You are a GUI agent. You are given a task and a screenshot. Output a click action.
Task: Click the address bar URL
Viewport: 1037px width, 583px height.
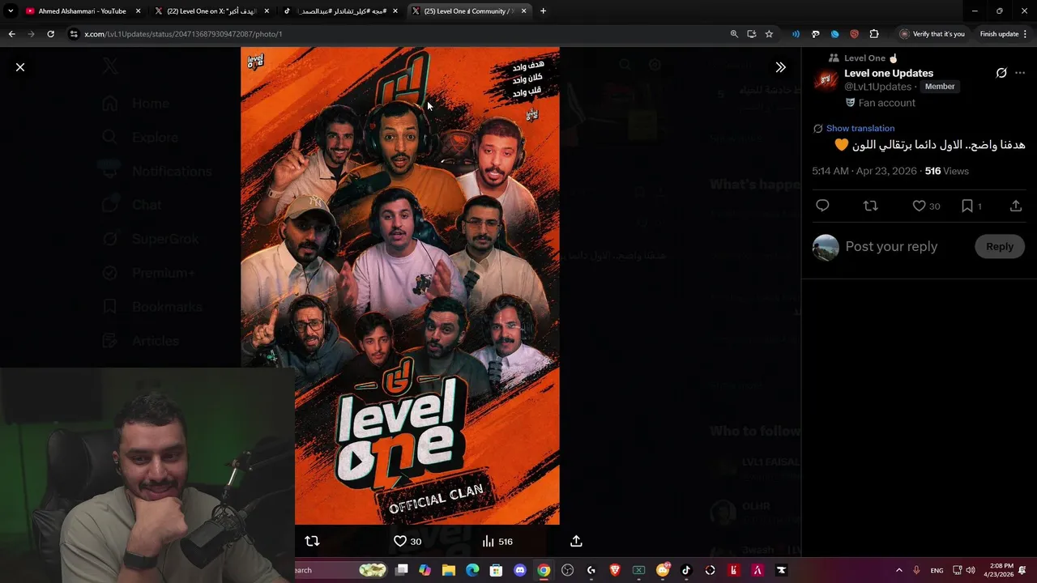coord(183,34)
